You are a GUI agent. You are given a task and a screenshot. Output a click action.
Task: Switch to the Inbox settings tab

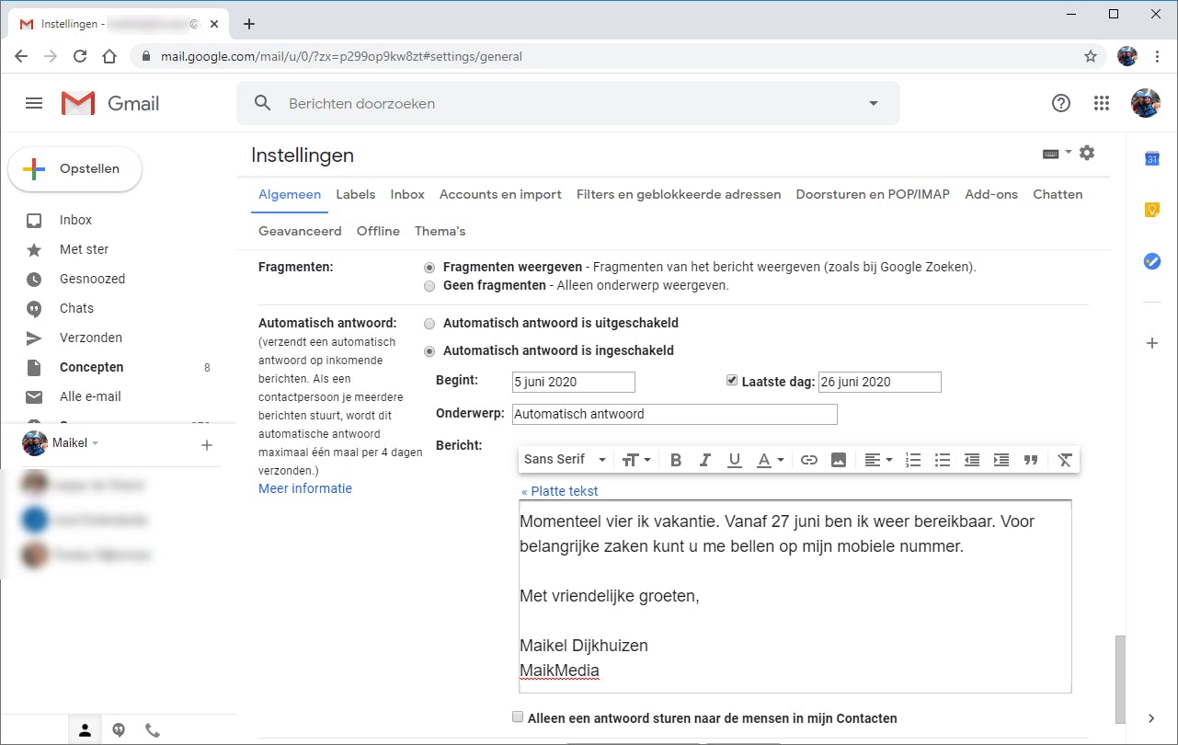407,194
